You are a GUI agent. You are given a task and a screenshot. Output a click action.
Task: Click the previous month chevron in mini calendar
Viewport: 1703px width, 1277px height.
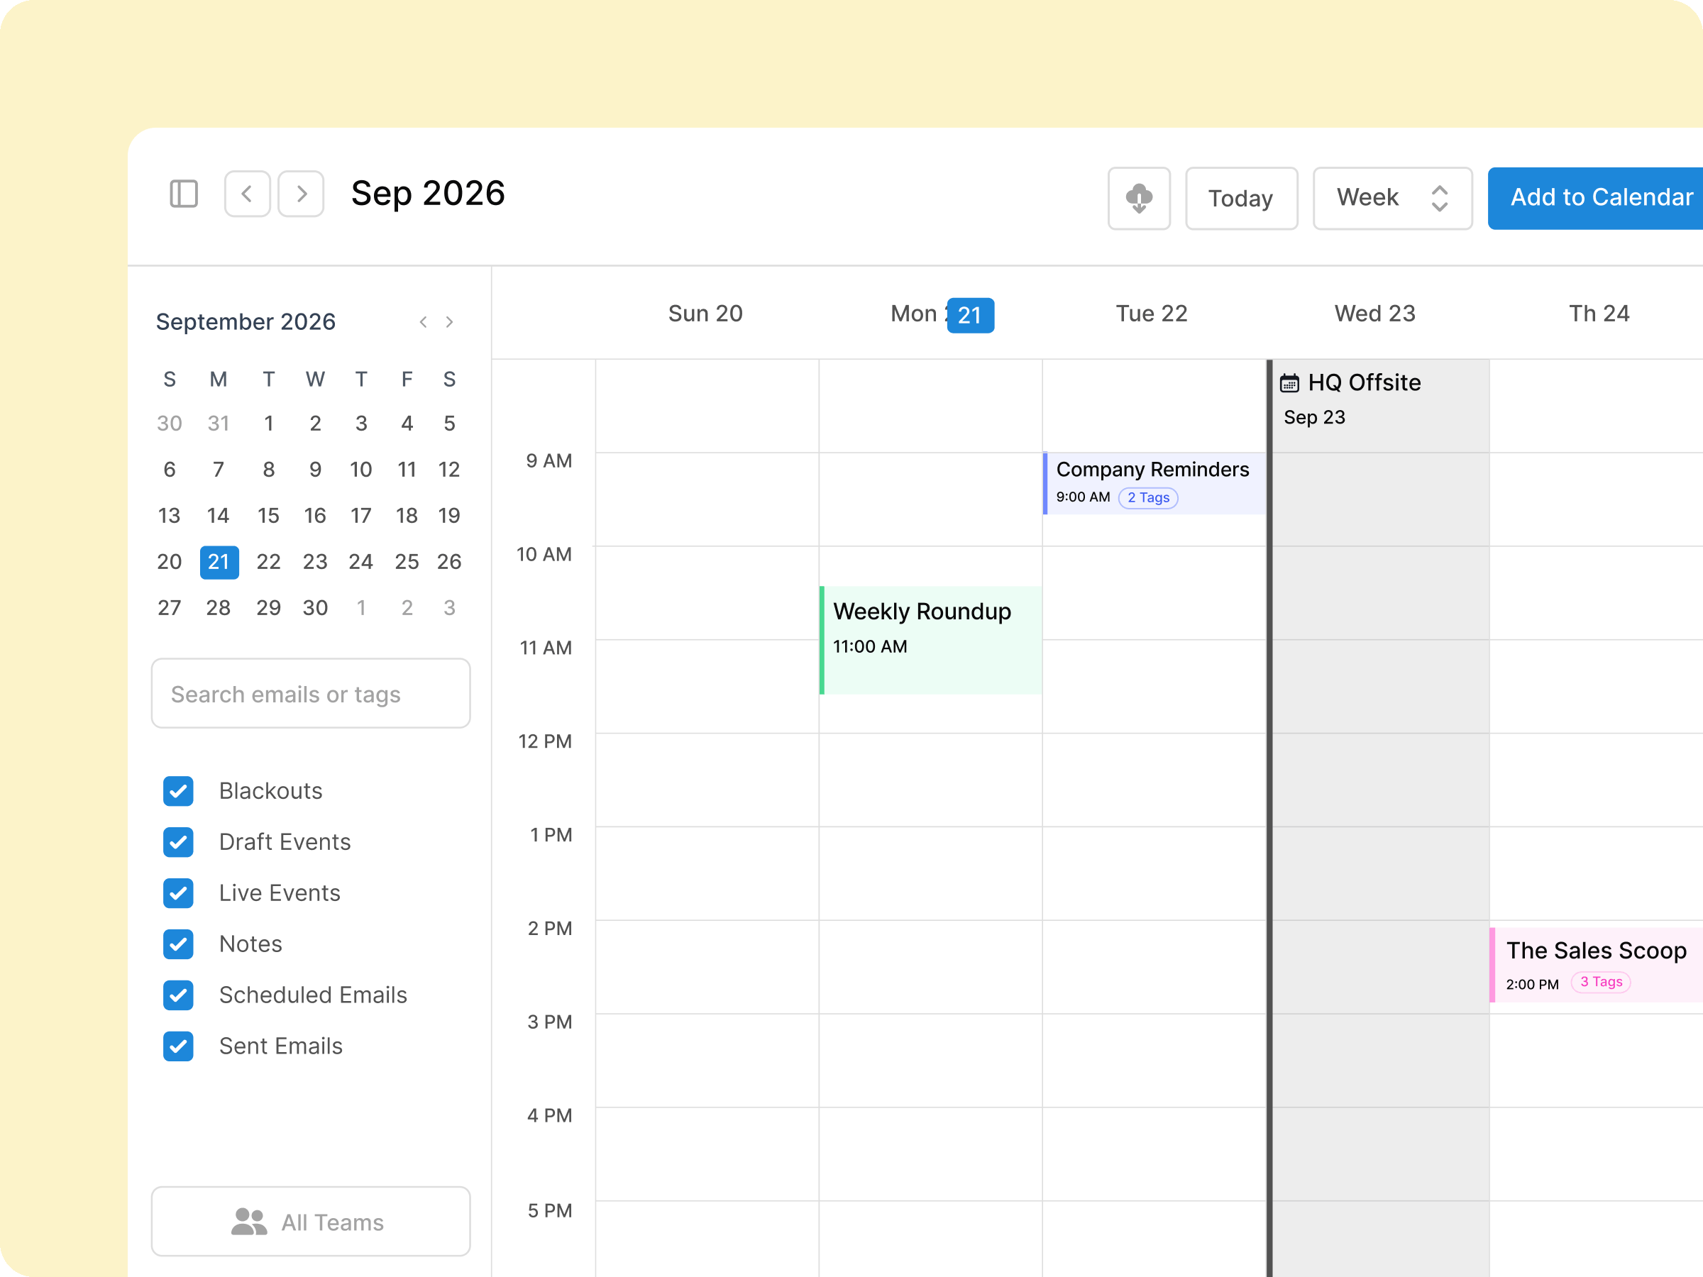coord(423,322)
